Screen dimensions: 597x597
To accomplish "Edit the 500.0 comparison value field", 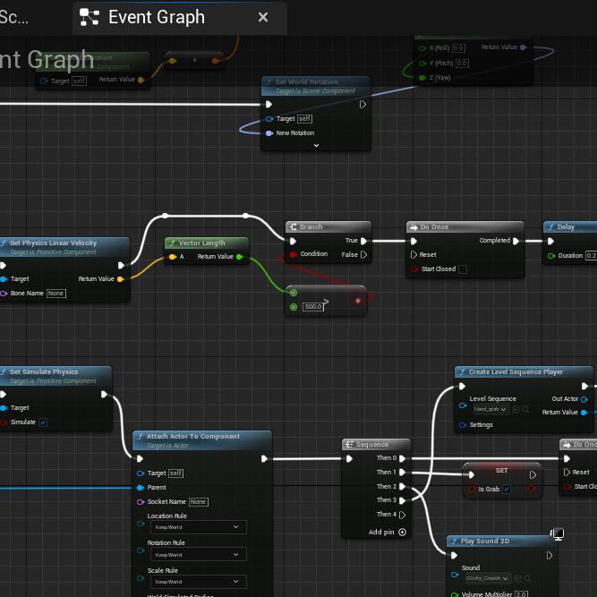I will pos(313,306).
